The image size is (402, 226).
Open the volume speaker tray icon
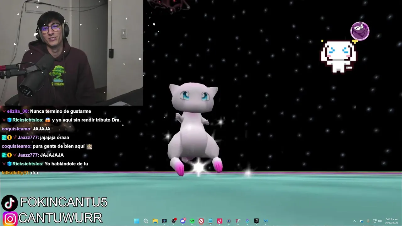[380, 221]
